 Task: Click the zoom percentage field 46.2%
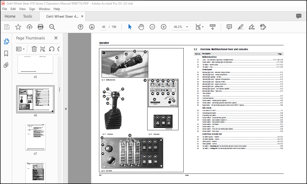(x=178, y=27)
